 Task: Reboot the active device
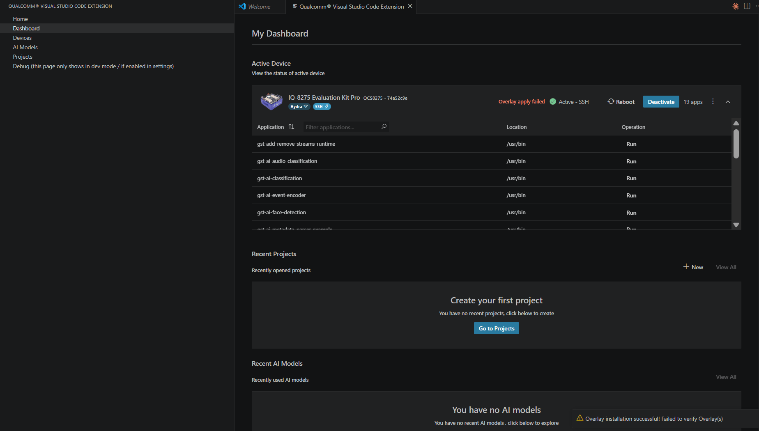pos(621,102)
